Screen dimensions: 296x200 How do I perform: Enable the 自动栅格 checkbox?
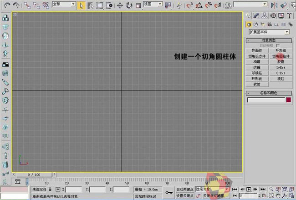[278, 45]
